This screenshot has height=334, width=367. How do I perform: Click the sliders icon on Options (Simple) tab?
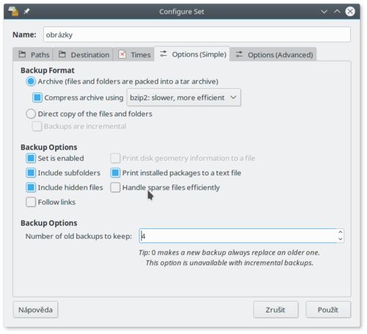point(163,54)
